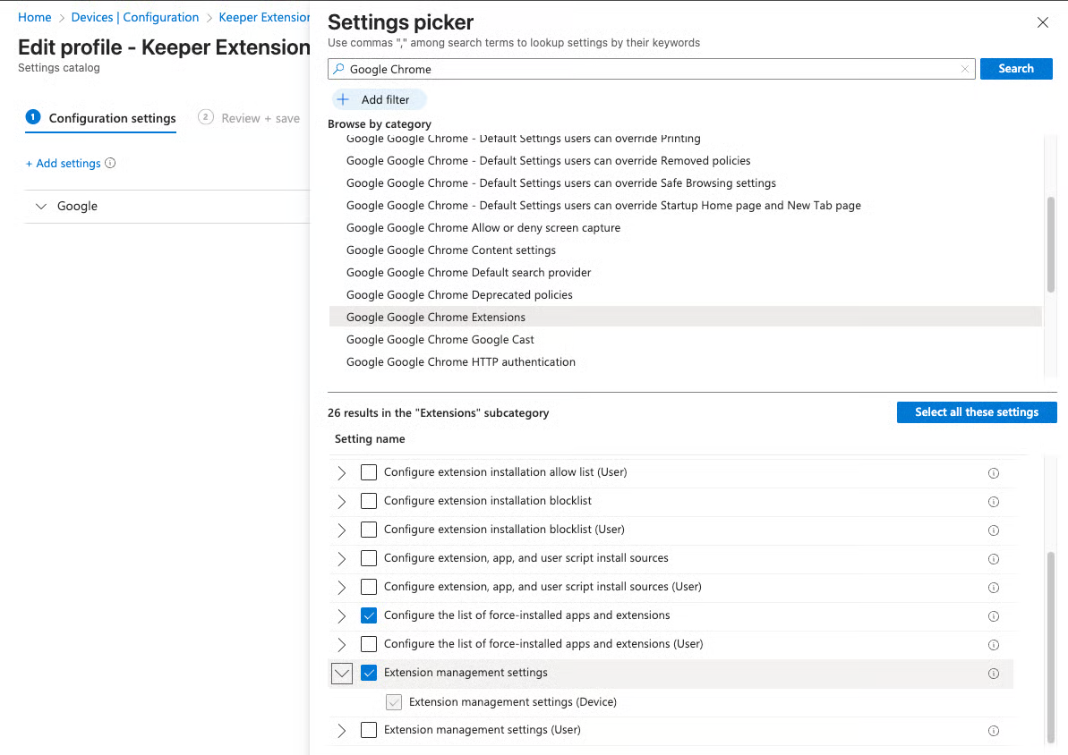Click info icon next to Add settings
This screenshot has width=1068, height=755.
[110, 164]
